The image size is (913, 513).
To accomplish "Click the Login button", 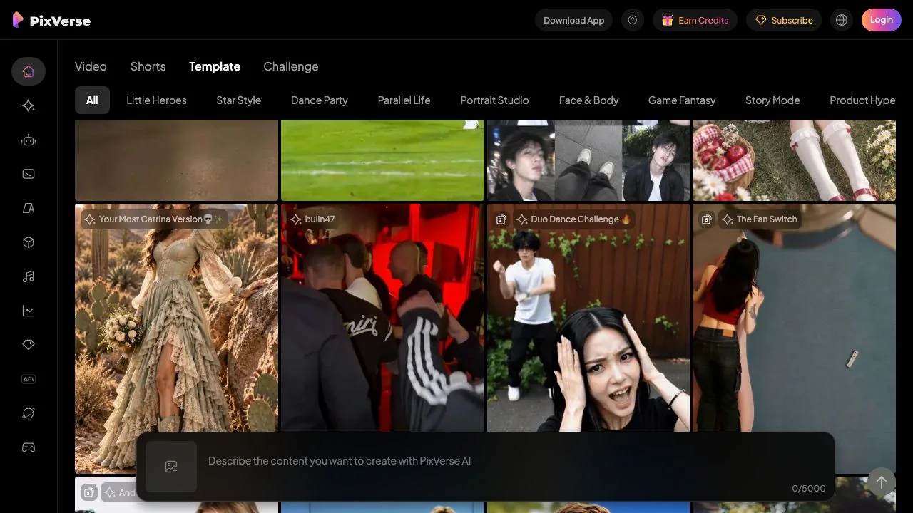I will (881, 20).
